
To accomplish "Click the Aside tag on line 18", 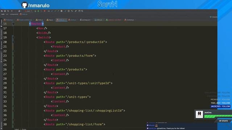I will pyautogui.click(x=43, y=33).
